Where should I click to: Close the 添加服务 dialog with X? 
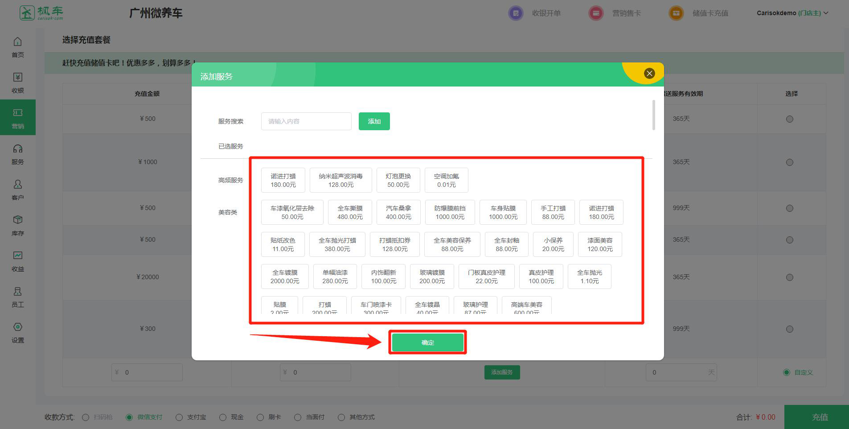[x=649, y=73]
